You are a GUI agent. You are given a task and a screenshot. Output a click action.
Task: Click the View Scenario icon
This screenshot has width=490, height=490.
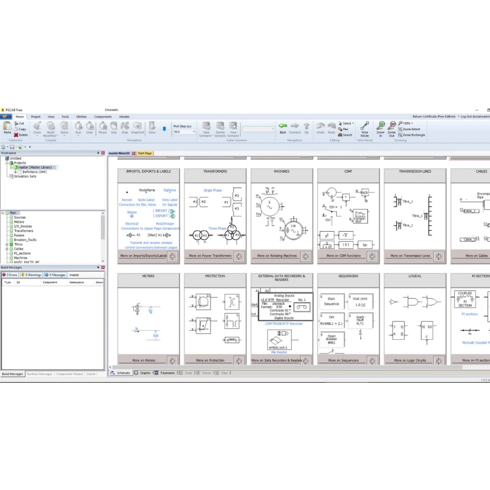coord(233,126)
